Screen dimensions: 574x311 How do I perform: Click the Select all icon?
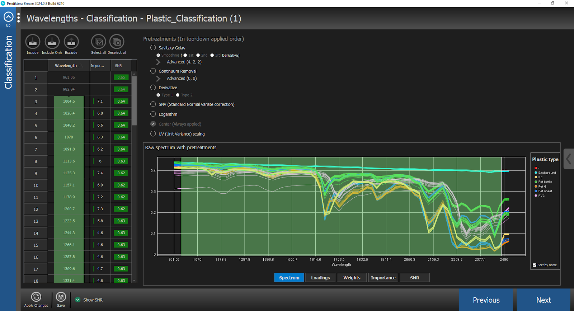tap(98, 42)
